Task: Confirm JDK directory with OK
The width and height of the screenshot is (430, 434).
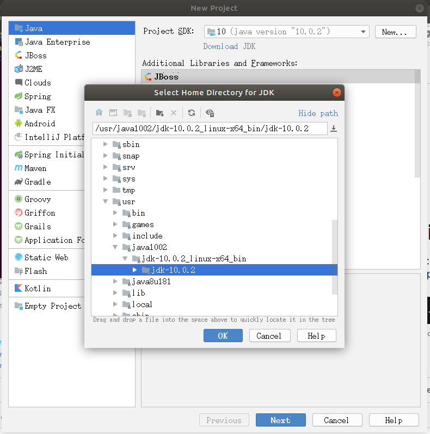Action: 223,335
